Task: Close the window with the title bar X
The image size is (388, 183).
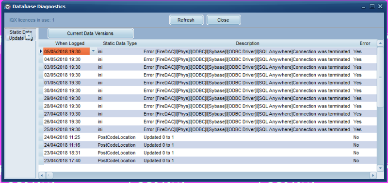Action: pos(380,7)
